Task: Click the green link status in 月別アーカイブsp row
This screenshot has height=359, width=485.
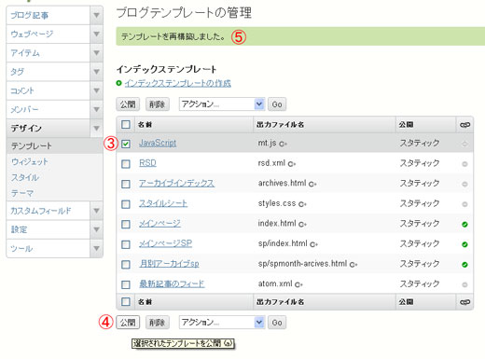Action: click(x=464, y=265)
